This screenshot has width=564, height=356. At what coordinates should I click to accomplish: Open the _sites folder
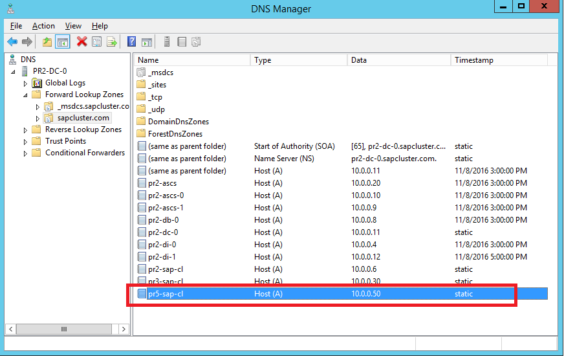[157, 85]
